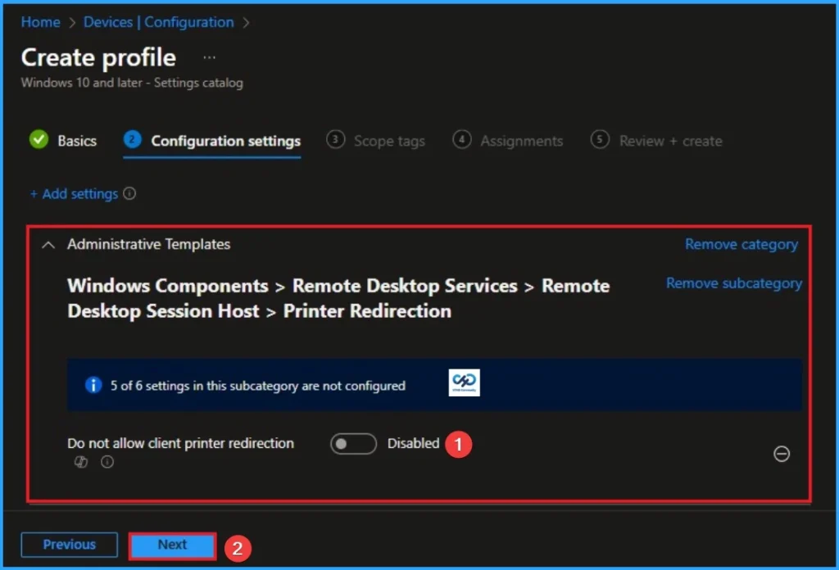Collapse the Administrative Templates section
The image size is (839, 570).
(x=48, y=244)
